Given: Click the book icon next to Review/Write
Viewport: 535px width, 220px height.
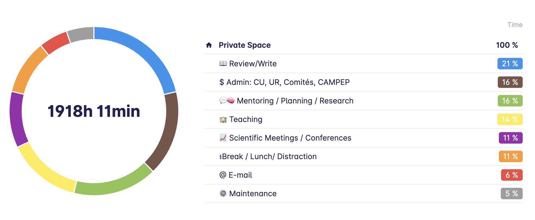Looking at the screenshot, I should 223,64.
